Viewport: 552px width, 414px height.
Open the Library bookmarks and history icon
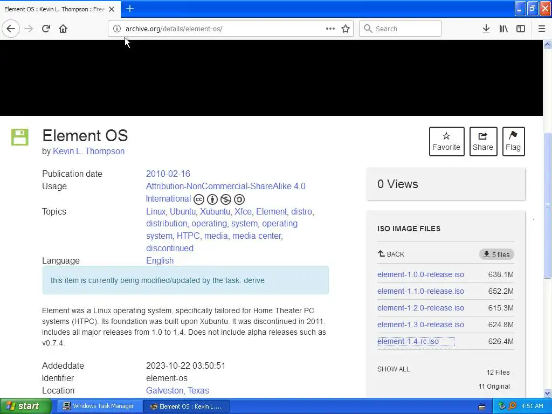click(x=503, y=29)
